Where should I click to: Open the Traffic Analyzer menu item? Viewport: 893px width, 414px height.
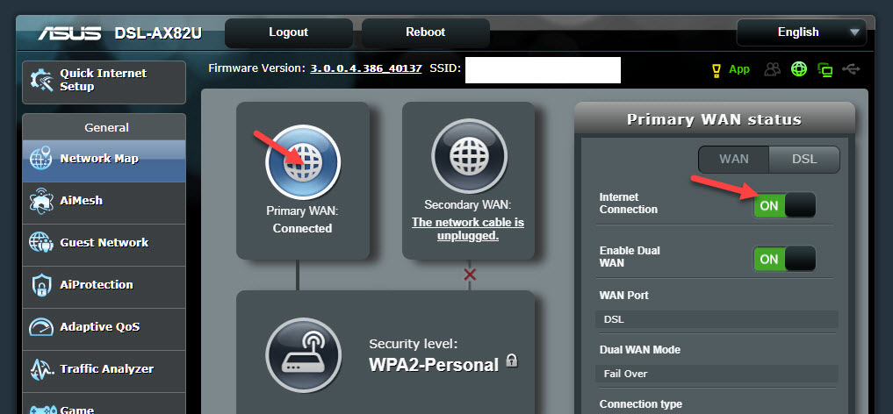coord(104,371)
